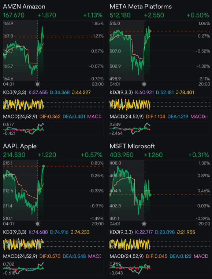The image size is (212, 279).
Task: Open the AMZN Amazon ticker title
Action: pos(24,7)
